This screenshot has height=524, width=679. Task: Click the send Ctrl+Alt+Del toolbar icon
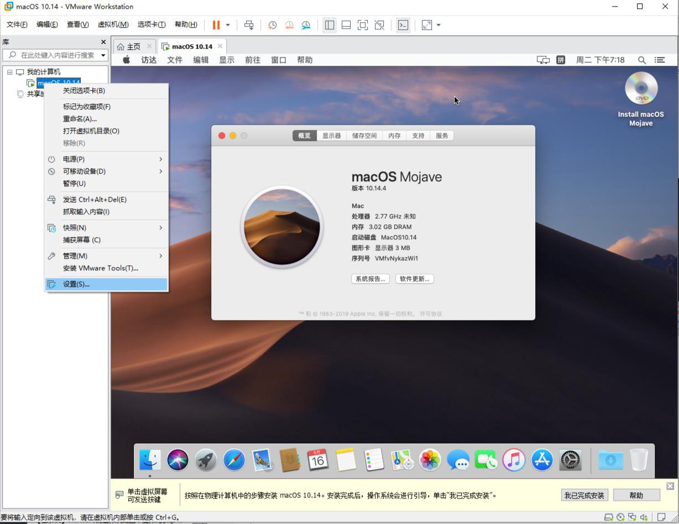click(x=249, y=25)
